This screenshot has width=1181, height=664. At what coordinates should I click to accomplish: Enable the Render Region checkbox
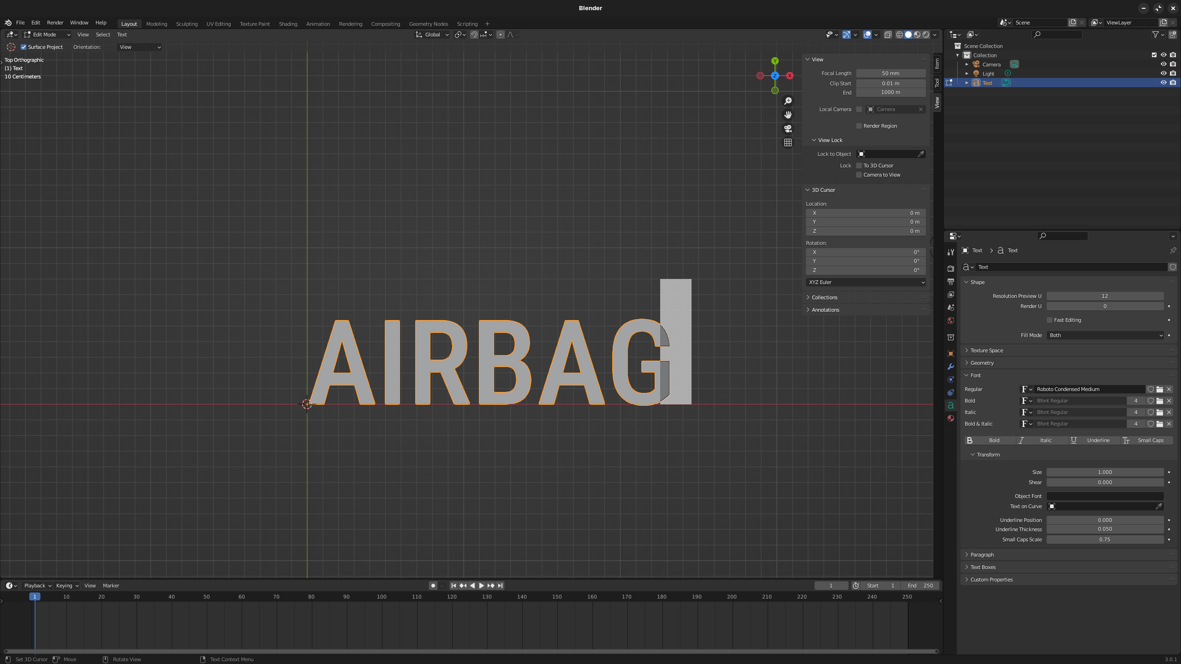coord(859,126)
